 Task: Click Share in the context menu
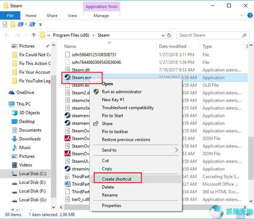tap(107, 124)
